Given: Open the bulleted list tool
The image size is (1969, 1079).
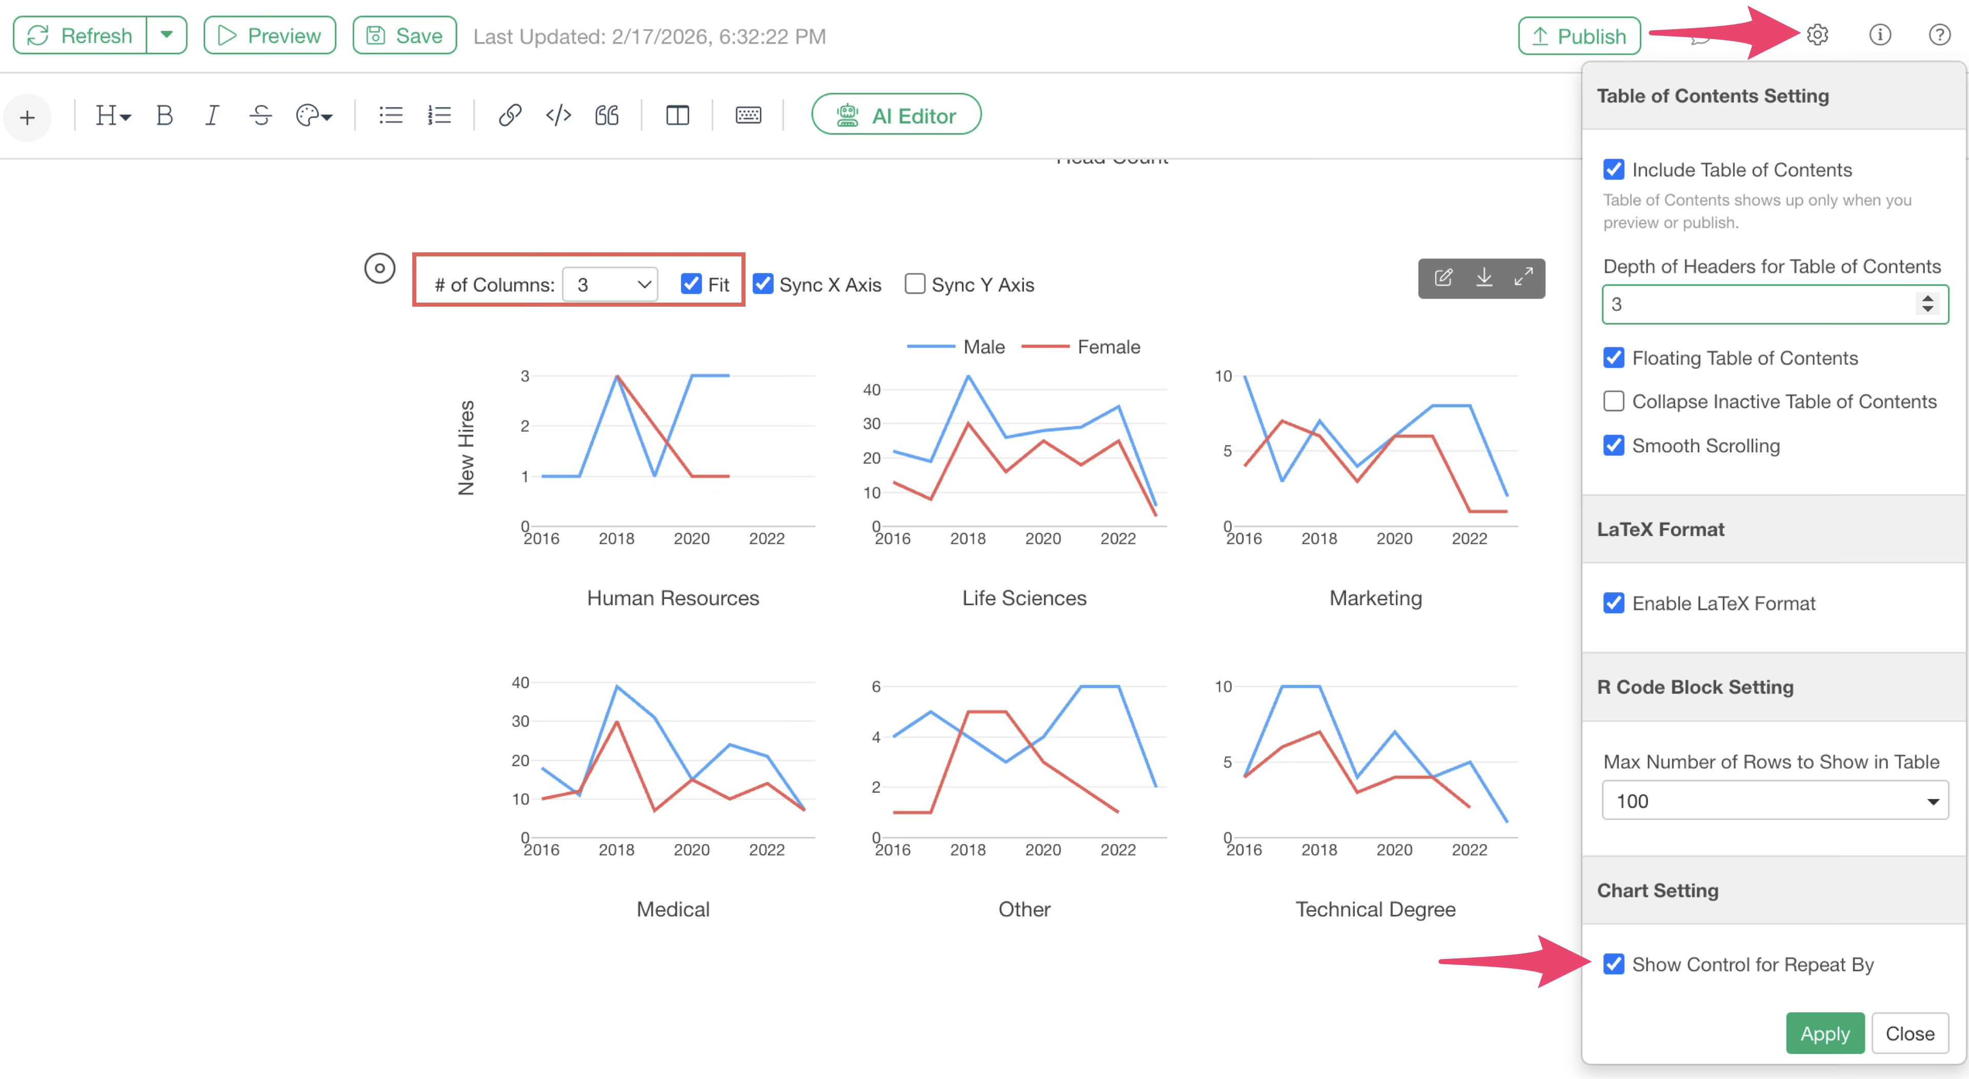Looking at the screenshot, I should 391,115.
